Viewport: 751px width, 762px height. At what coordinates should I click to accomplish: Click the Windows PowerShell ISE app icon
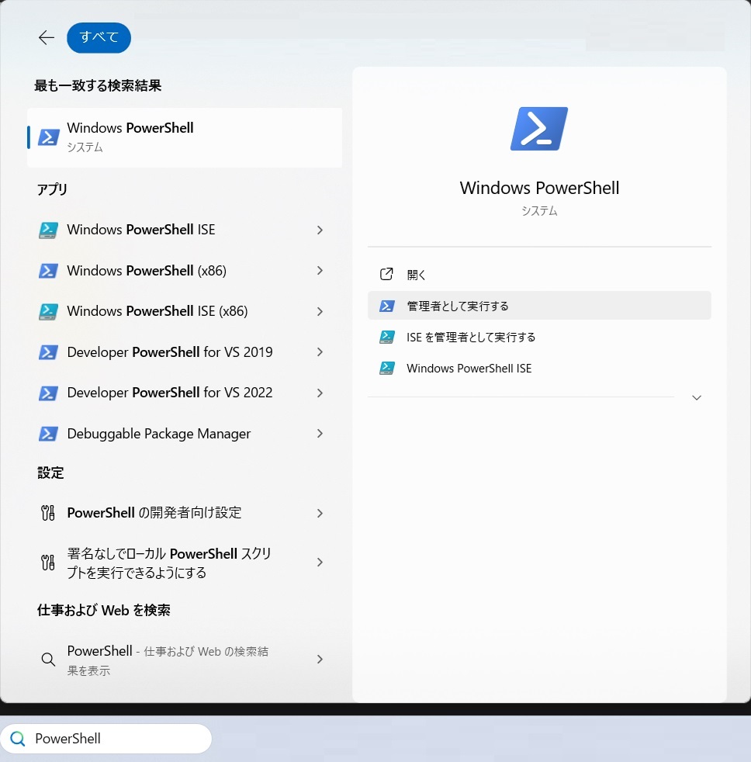pos(47,230)
